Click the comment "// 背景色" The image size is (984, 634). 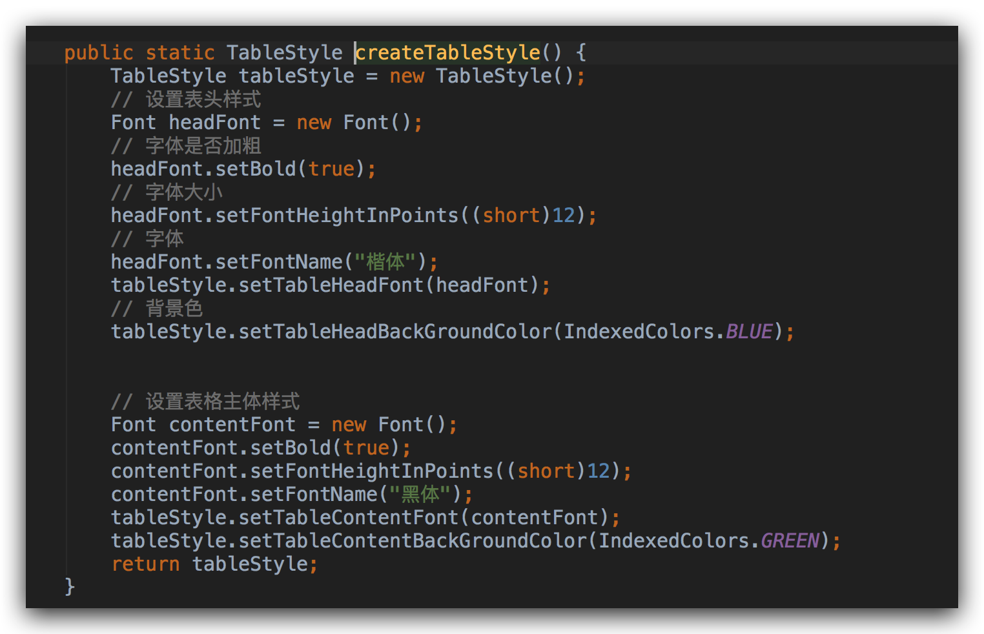point(157,309)
